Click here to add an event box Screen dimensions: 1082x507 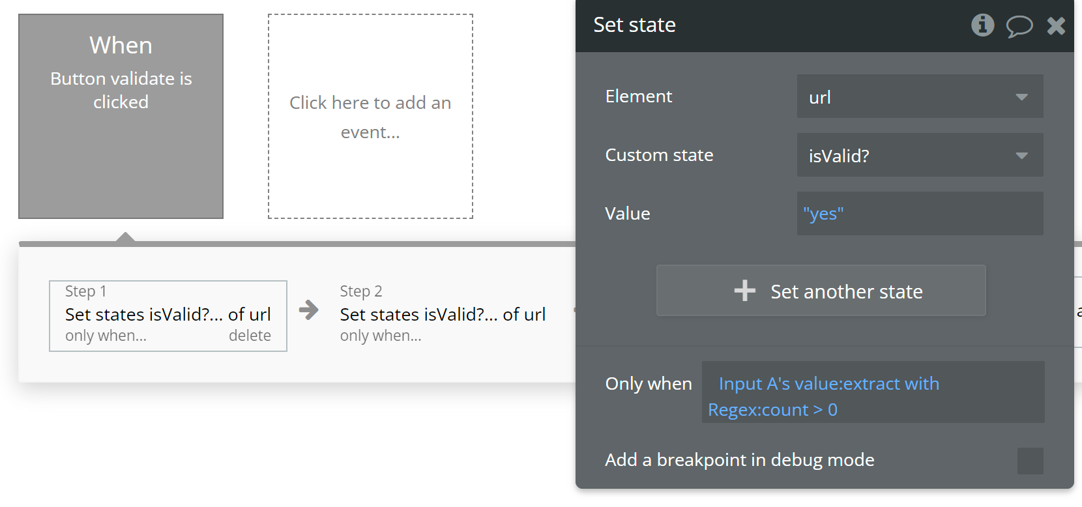pyautogui.click(x=370, y=116)
